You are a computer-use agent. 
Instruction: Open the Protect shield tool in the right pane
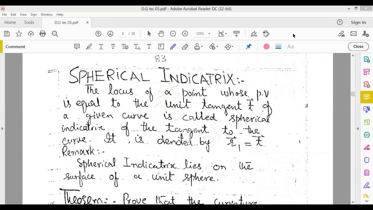click(x=367, y=160)
